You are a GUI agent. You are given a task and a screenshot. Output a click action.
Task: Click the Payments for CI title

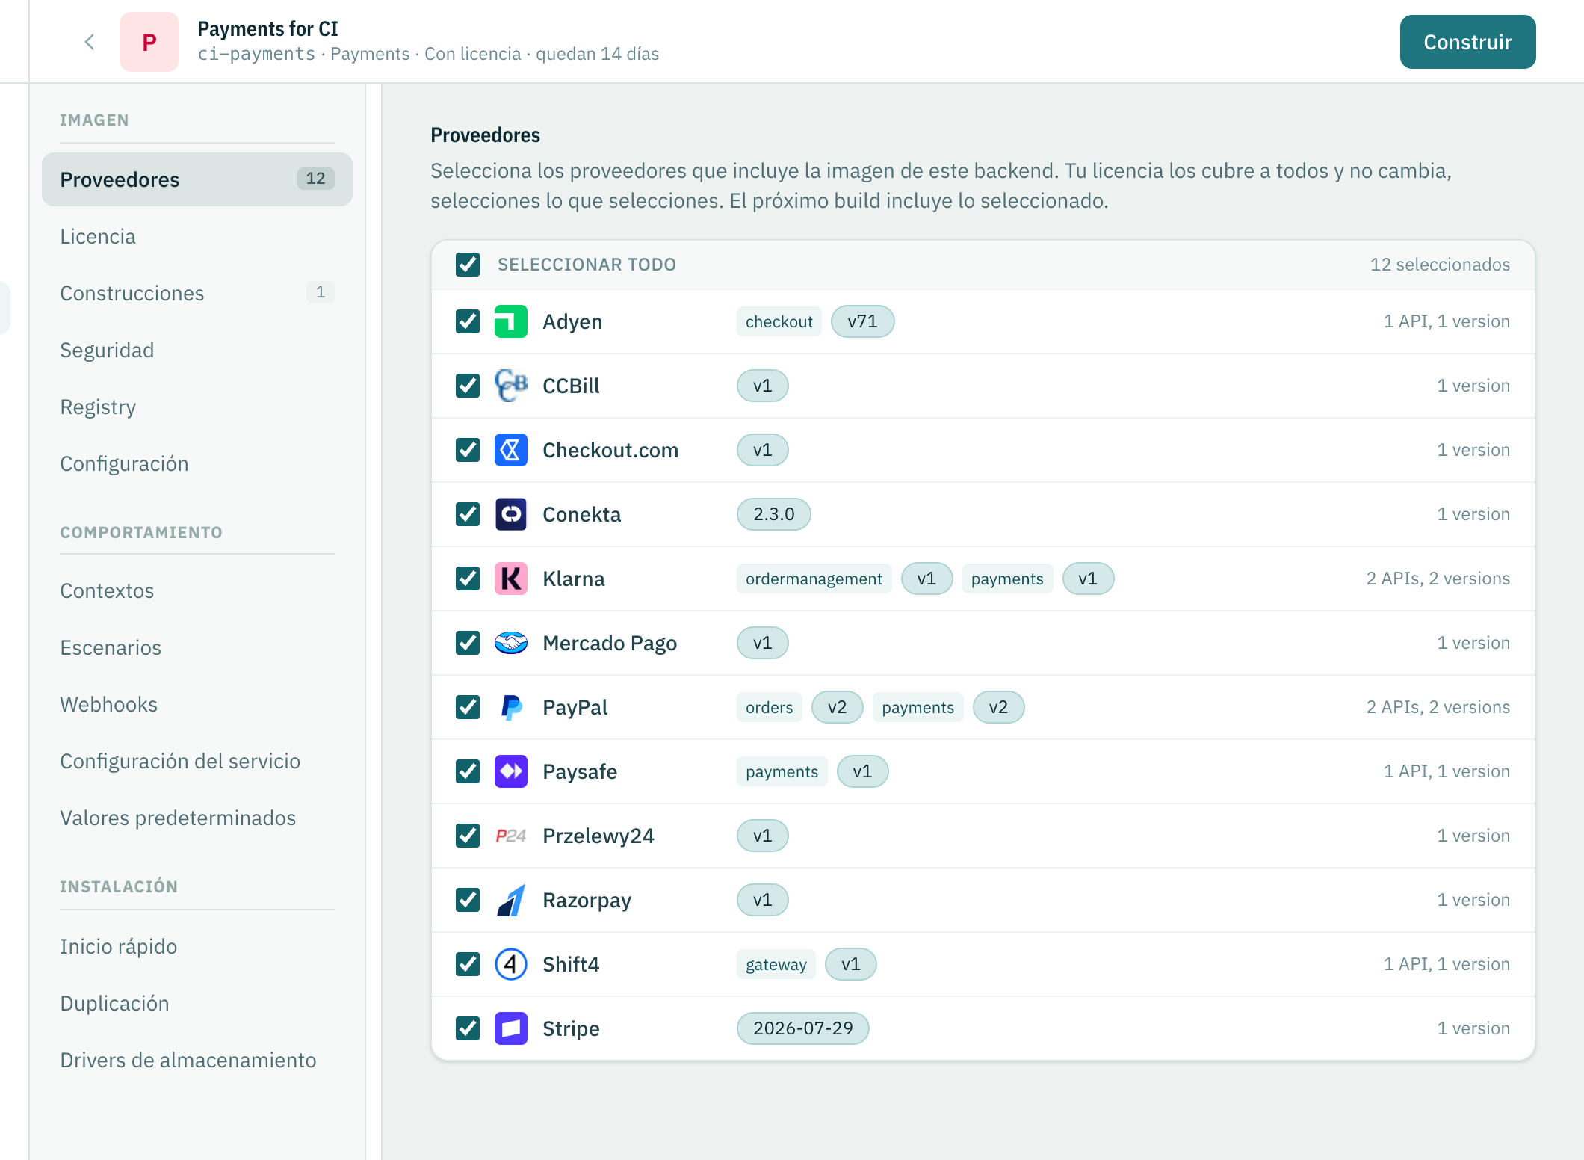pyautogui.click(x=267, y=28)
